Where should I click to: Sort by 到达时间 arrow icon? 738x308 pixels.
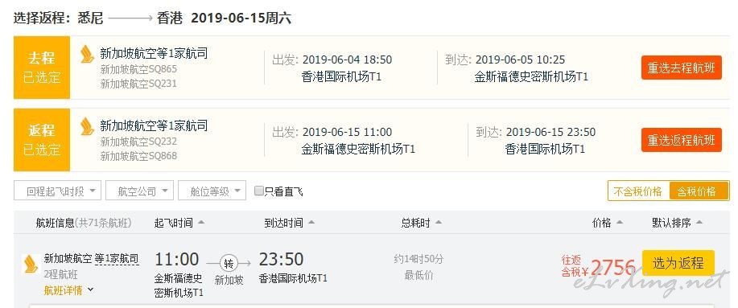[x=311, y=223]
